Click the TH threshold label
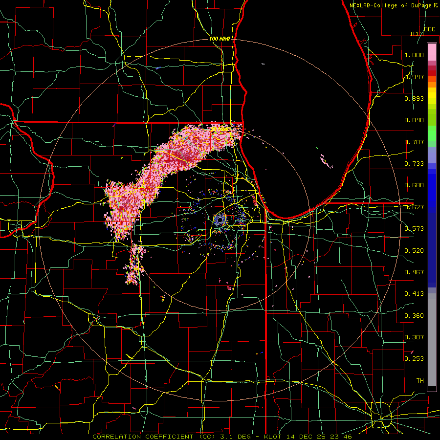The image size is (440, 440). (420, 381)
